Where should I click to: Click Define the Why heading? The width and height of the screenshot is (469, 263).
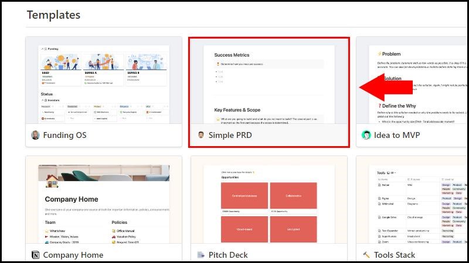click(x=399, y=106)
